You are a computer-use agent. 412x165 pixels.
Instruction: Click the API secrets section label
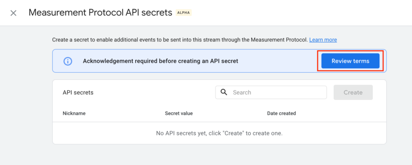tap(78, 92)
